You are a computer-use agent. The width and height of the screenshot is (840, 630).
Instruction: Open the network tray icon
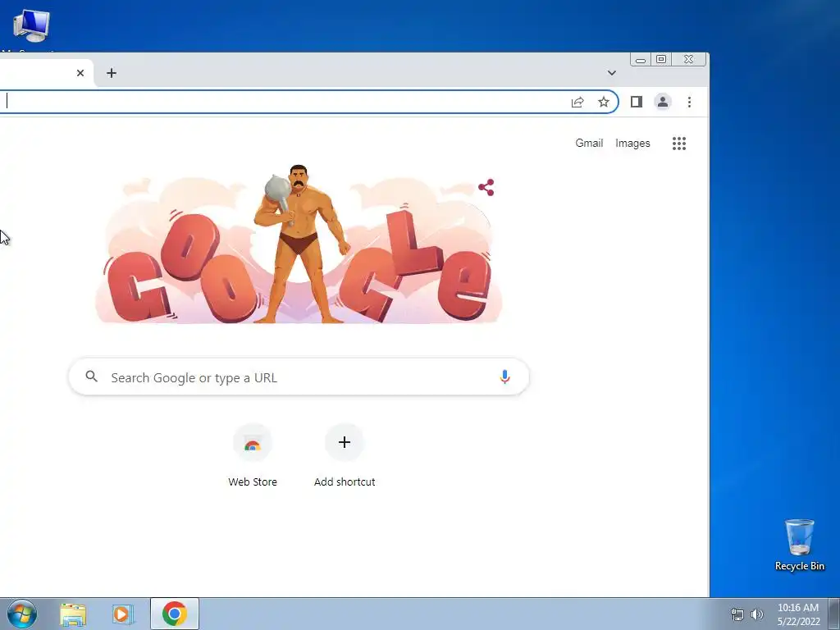737,614
